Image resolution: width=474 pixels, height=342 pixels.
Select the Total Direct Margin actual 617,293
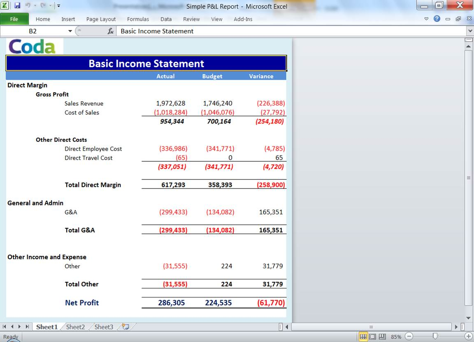[x=173, y=185]
